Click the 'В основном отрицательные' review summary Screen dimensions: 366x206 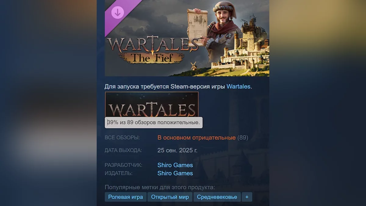pos(196,138)
